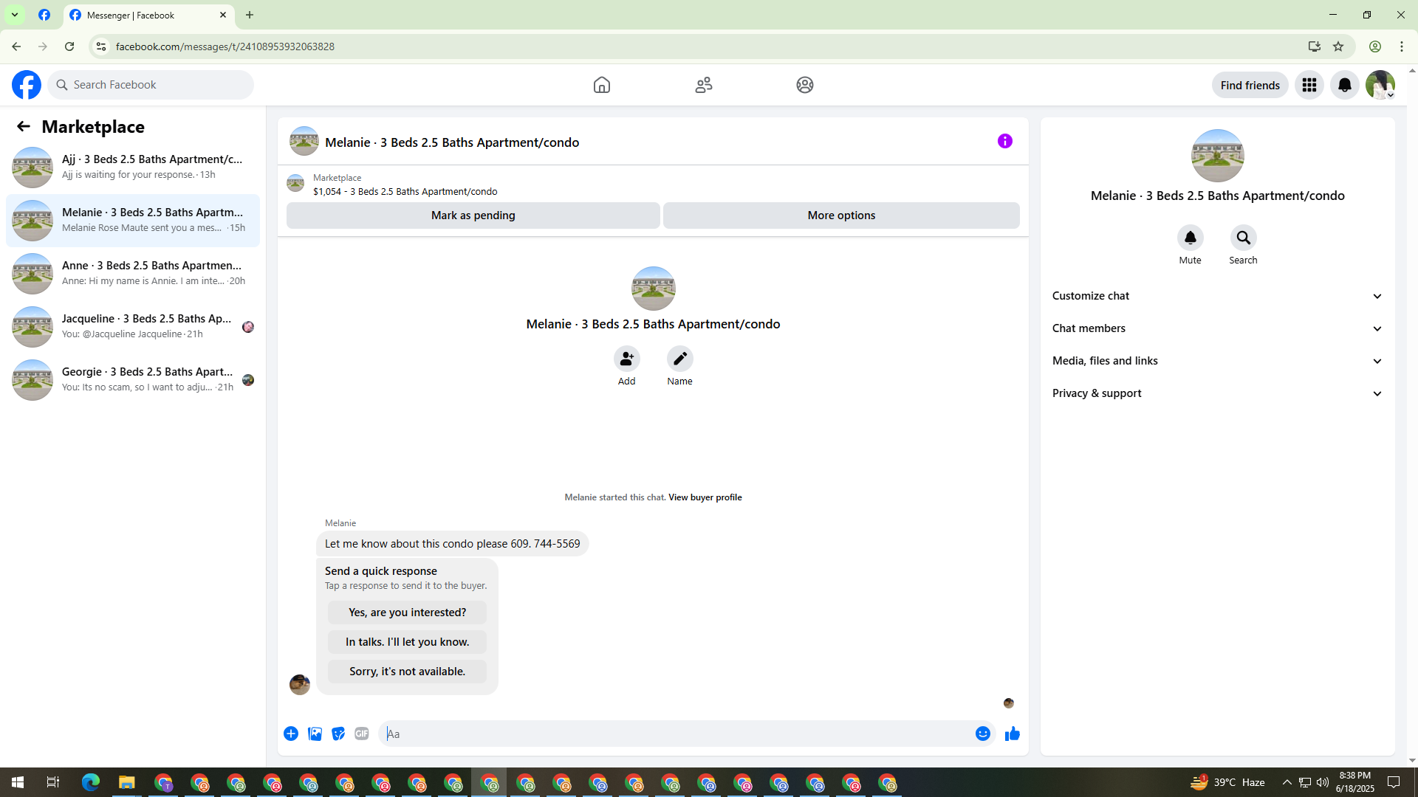The image size is (1418, 797).
Task: Send quick reply 'Sorry, it's not available.'
Action: coord(408,672)
